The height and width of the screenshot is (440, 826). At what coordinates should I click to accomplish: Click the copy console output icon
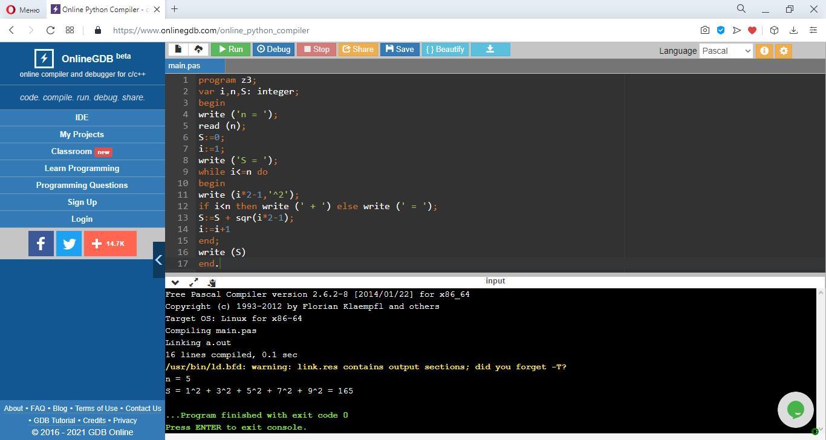click(211, 282)
